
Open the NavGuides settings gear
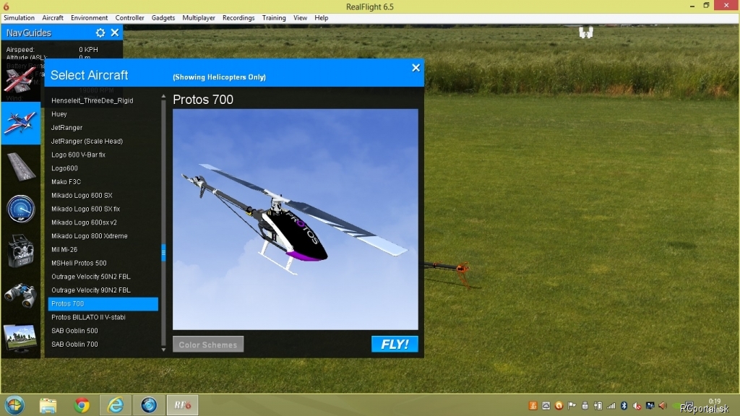click(100, 32)
